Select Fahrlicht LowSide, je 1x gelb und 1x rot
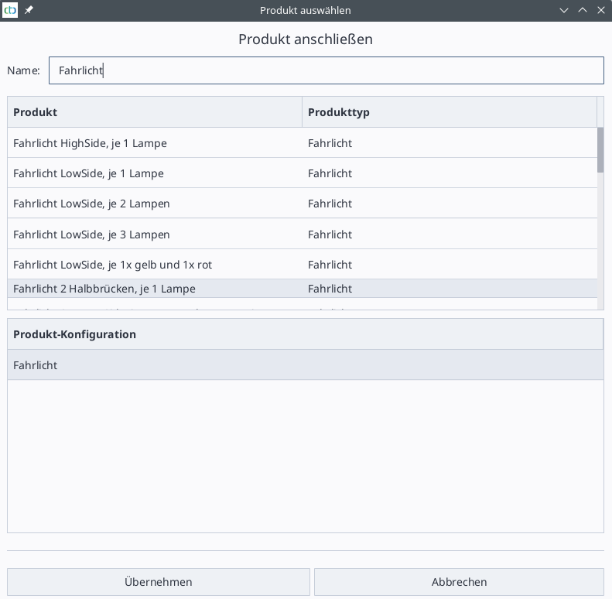 (112, 265)
